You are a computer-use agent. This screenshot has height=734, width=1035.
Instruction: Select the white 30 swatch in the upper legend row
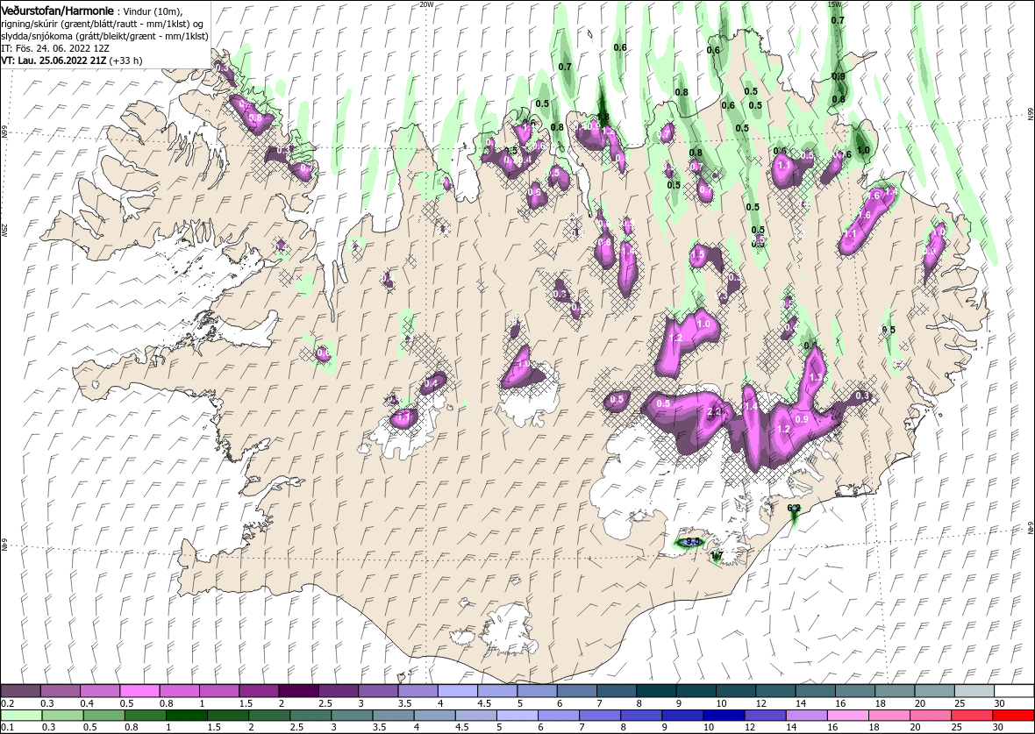[x=1013, y=691]
